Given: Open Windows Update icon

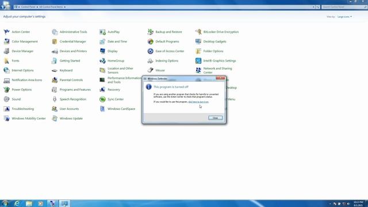Looking at the screenshot, I should 55,118.
